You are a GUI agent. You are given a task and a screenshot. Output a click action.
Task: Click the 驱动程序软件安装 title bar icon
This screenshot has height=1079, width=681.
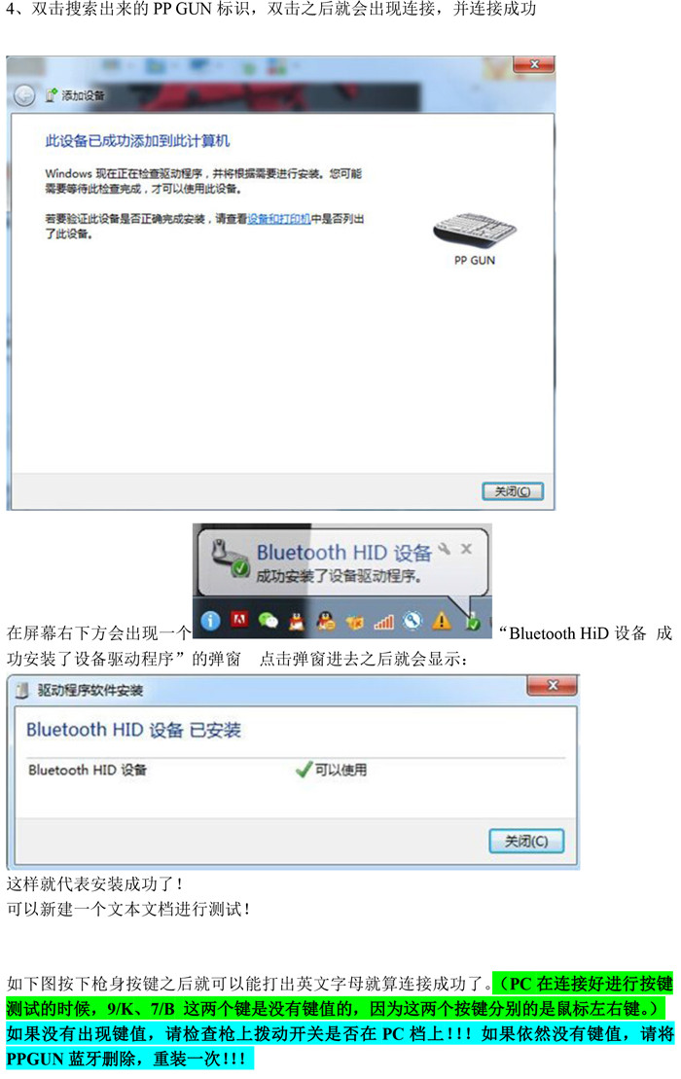click(22, 690)
